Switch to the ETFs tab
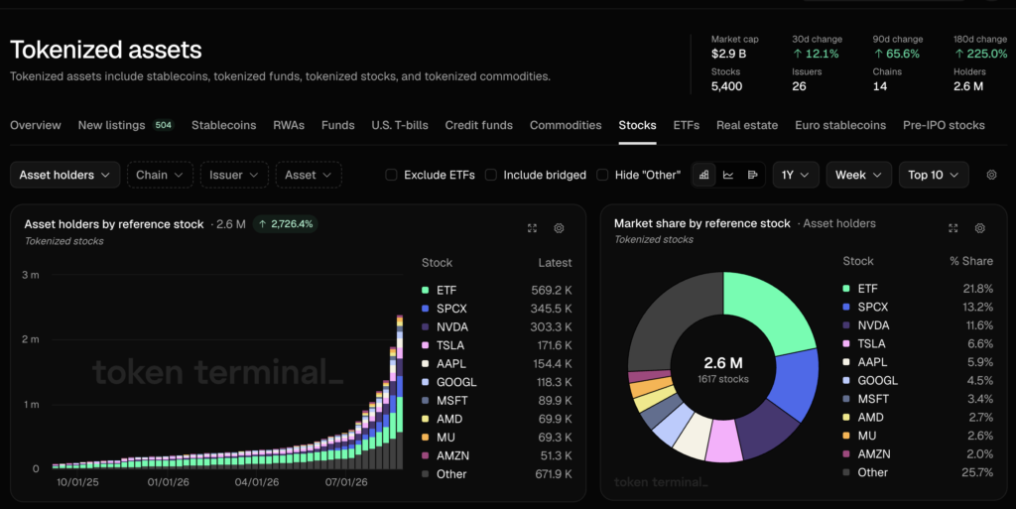The height and width of the screenshot is (509, 1016). pyautogui.click(x=687, y=125)
